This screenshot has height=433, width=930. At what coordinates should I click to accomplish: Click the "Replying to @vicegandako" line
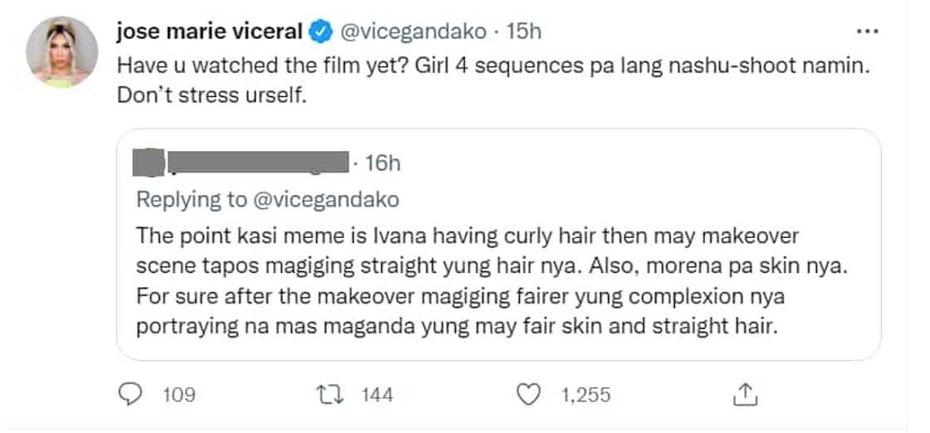[267, 200]
